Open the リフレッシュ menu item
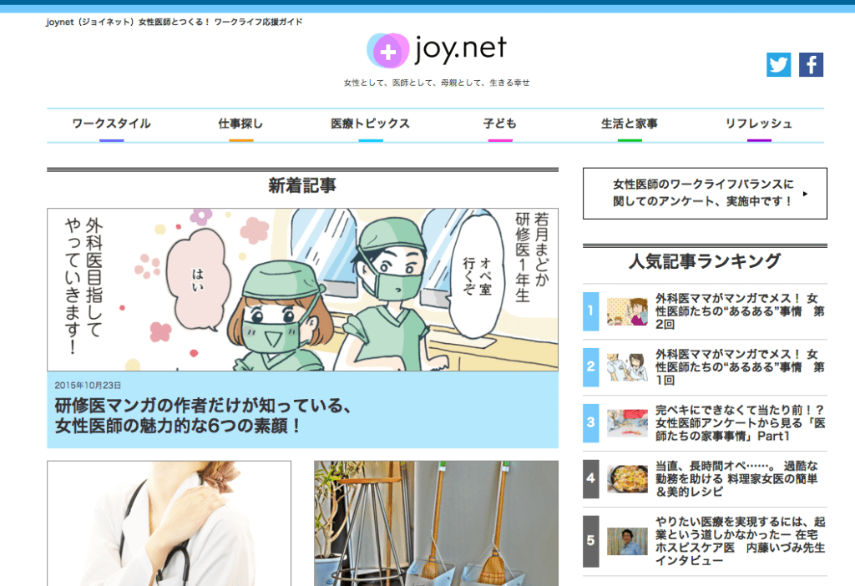 (758, 124)
